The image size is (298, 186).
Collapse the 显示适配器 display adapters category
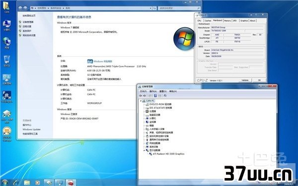coord(144,150)
